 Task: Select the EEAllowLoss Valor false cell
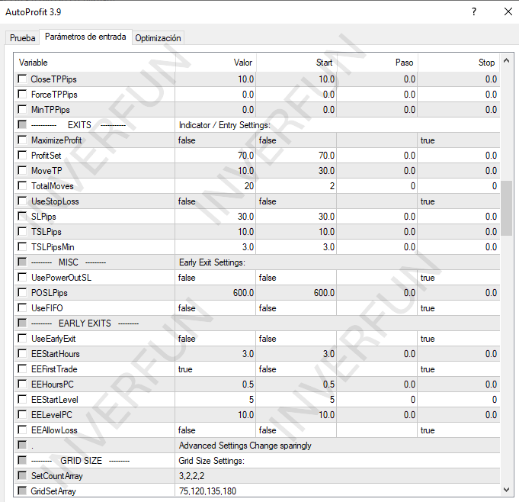click(x=216, y=430)
